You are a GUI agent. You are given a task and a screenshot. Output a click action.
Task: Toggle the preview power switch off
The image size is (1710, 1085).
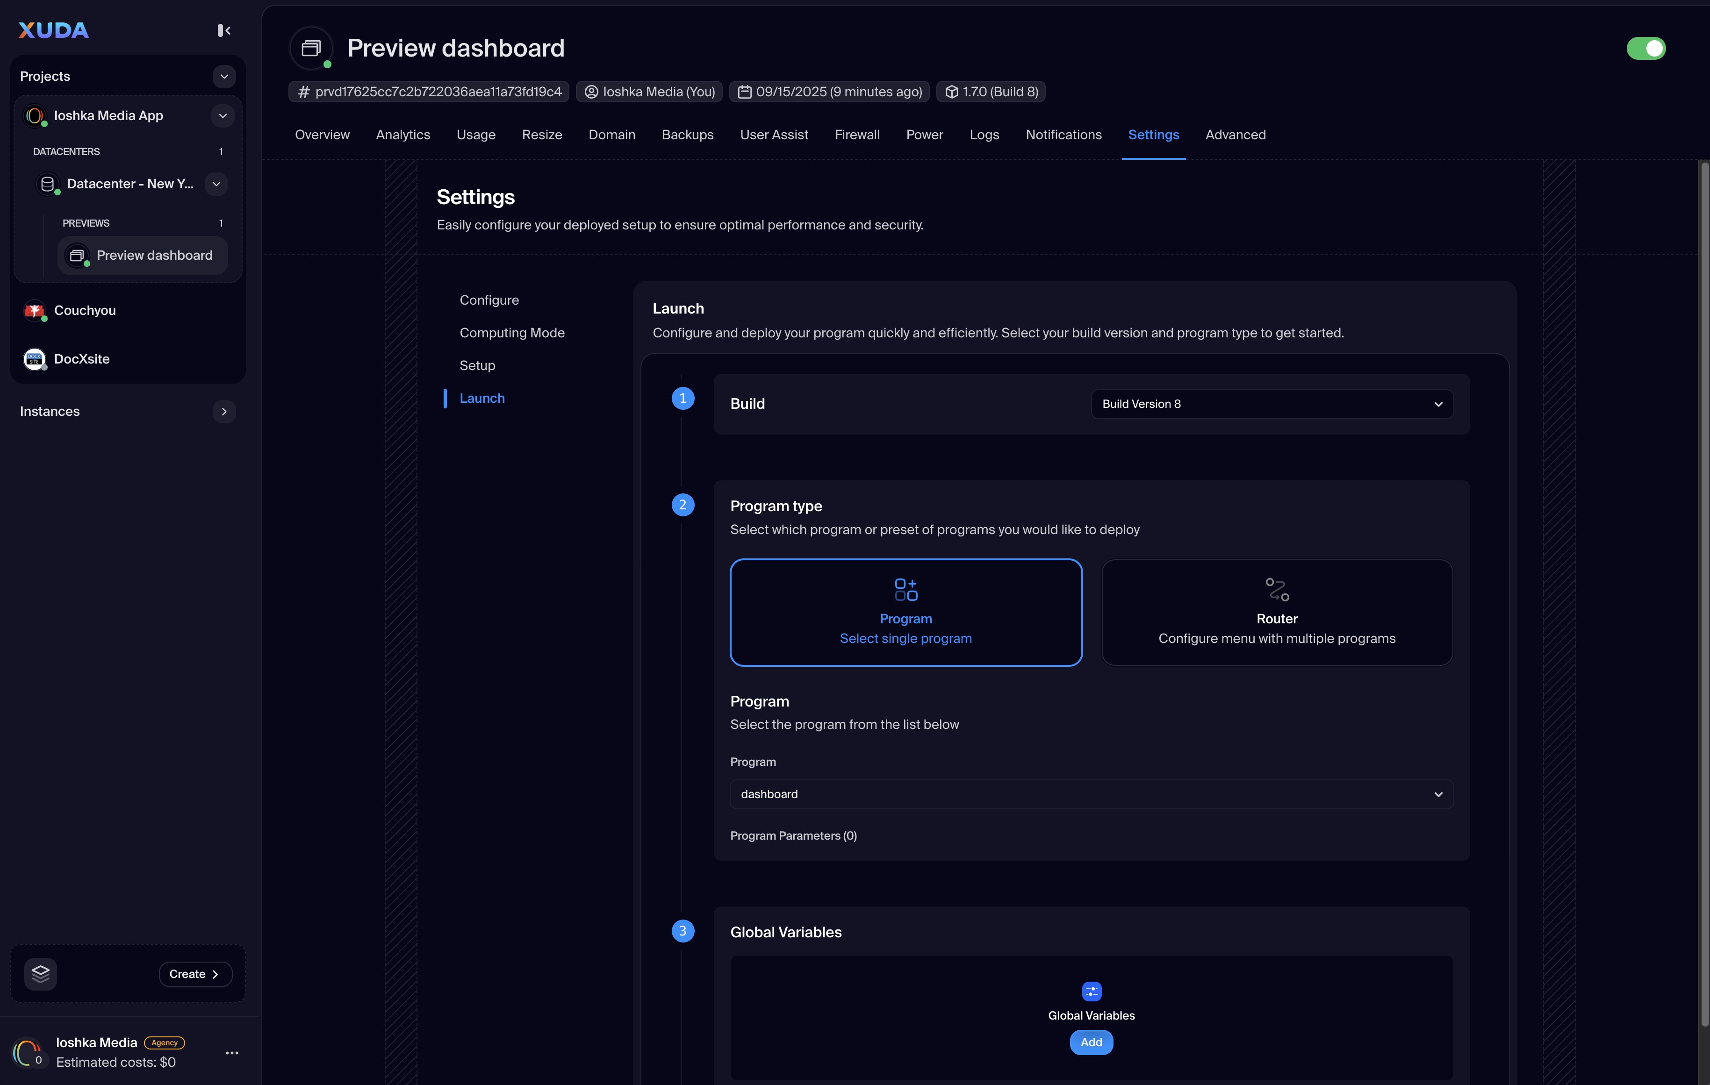[x=1645, y=48]
